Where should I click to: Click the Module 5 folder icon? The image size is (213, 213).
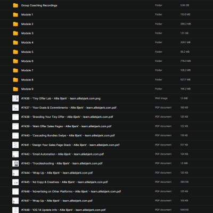click(15, 52)
